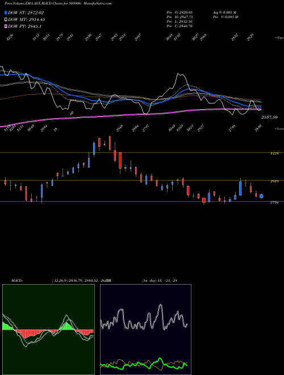Viewport: 284px width, 375px height.
Task: Click the Pre O: 2820.05 value
Action: point(179,12)
